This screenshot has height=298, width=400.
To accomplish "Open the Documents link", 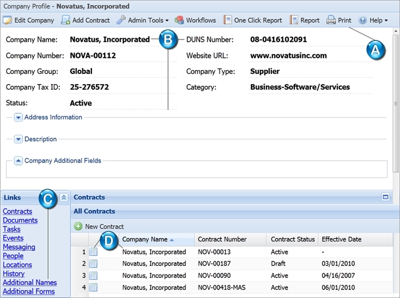I will (x=20, y=220).
